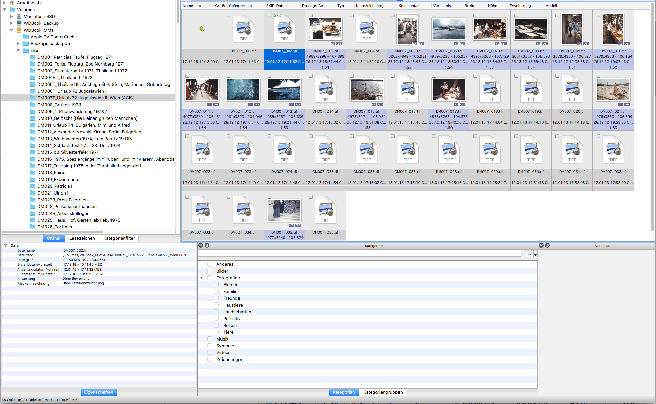Switch to the Lesezeichen tab

82,238
